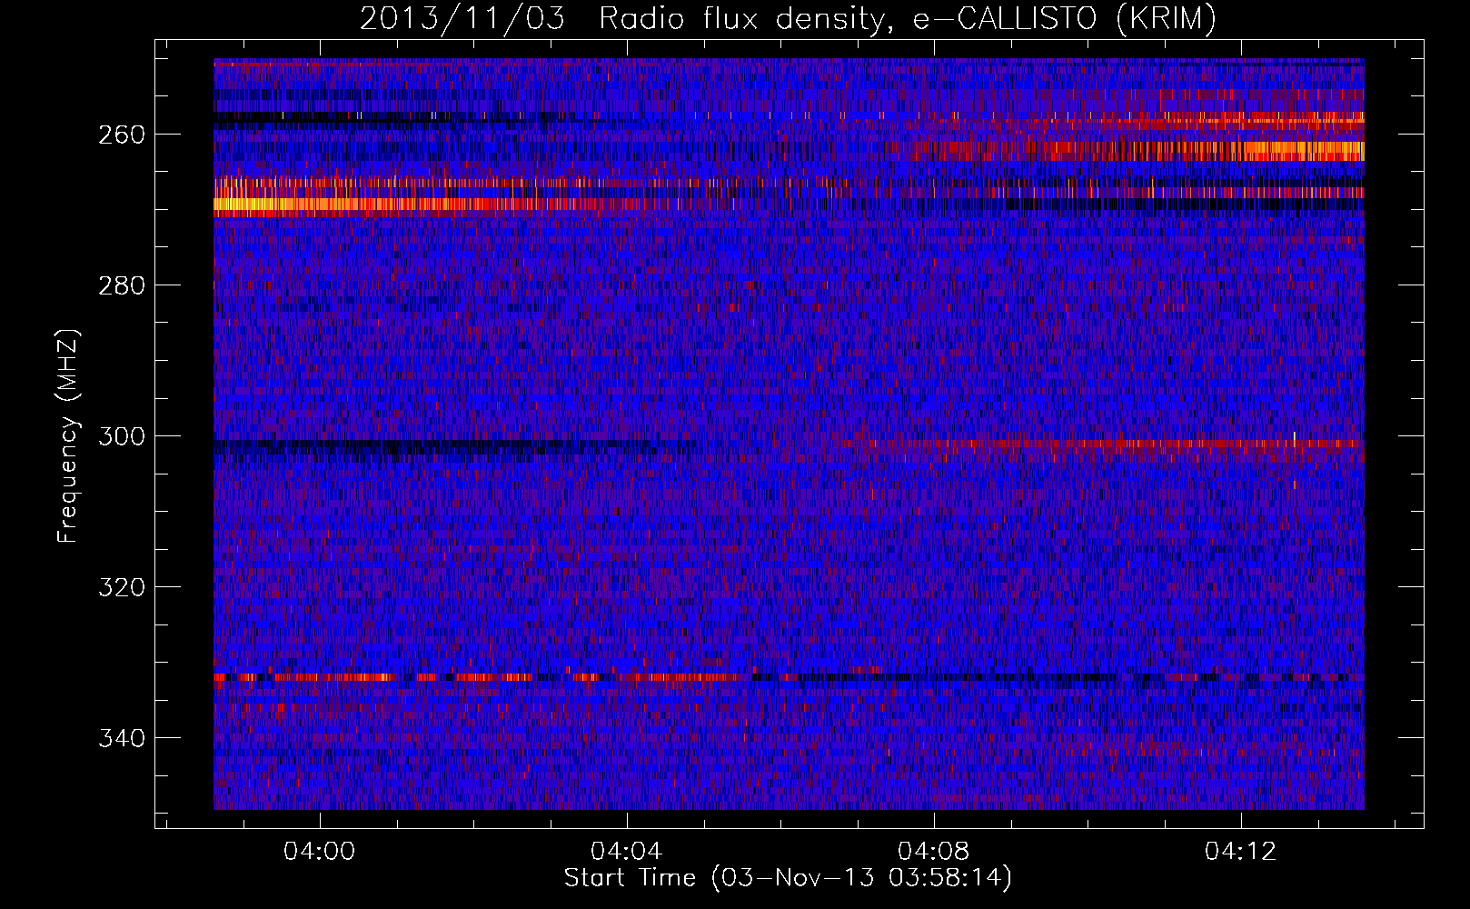
Task: Click the 04:04 time tick label
Action: (627, 852)
